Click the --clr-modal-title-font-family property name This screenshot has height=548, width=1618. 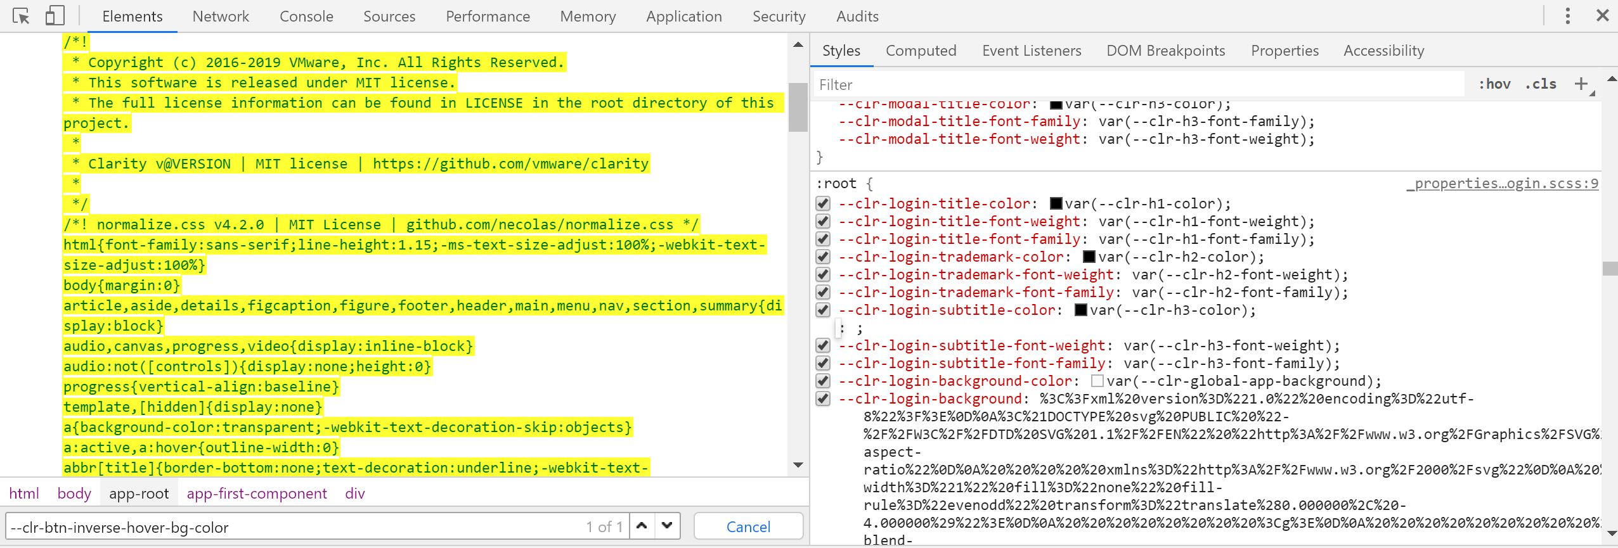tap(959, 121)
